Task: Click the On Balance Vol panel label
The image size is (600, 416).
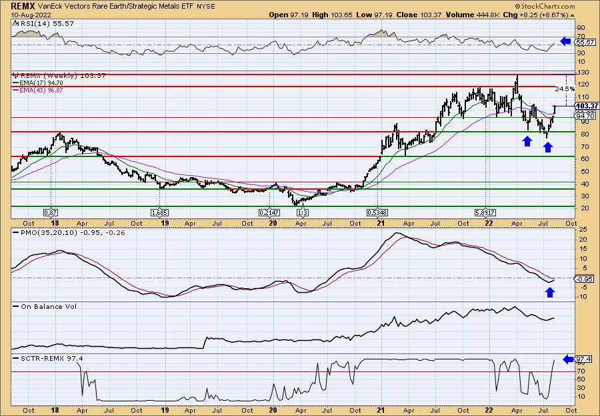Action: (45, 306)
